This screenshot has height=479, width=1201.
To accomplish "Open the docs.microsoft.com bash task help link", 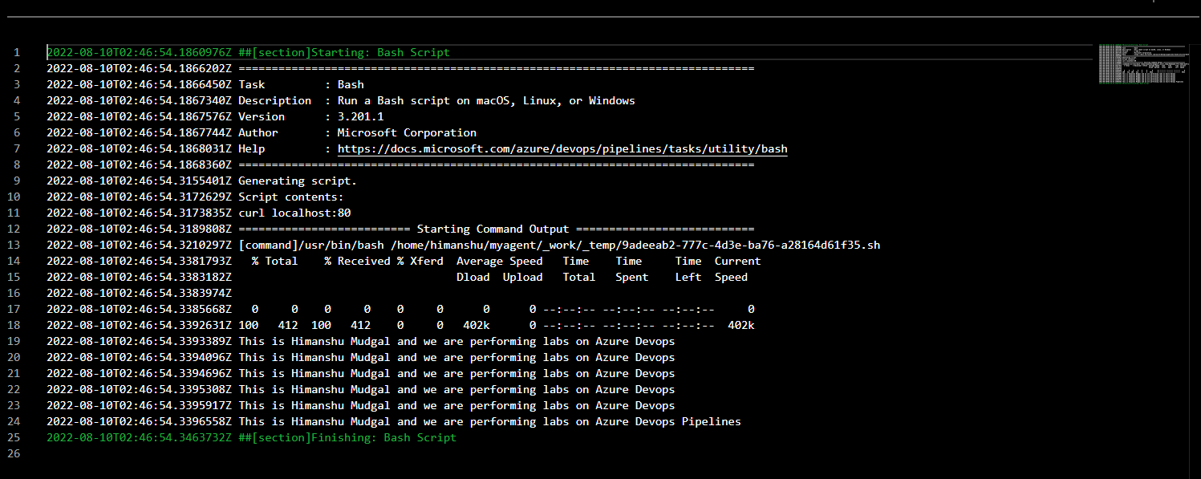I will point(562,148).
